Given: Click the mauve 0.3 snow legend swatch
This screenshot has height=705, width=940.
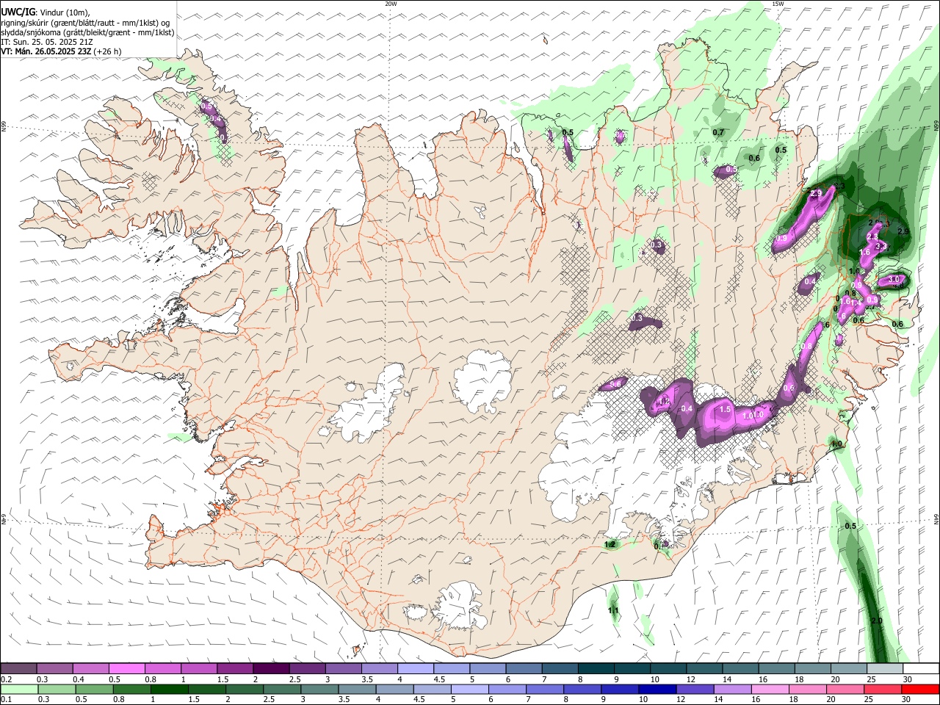Looking at the screenshot, I should pyautogui.click(x=55, y=669).
